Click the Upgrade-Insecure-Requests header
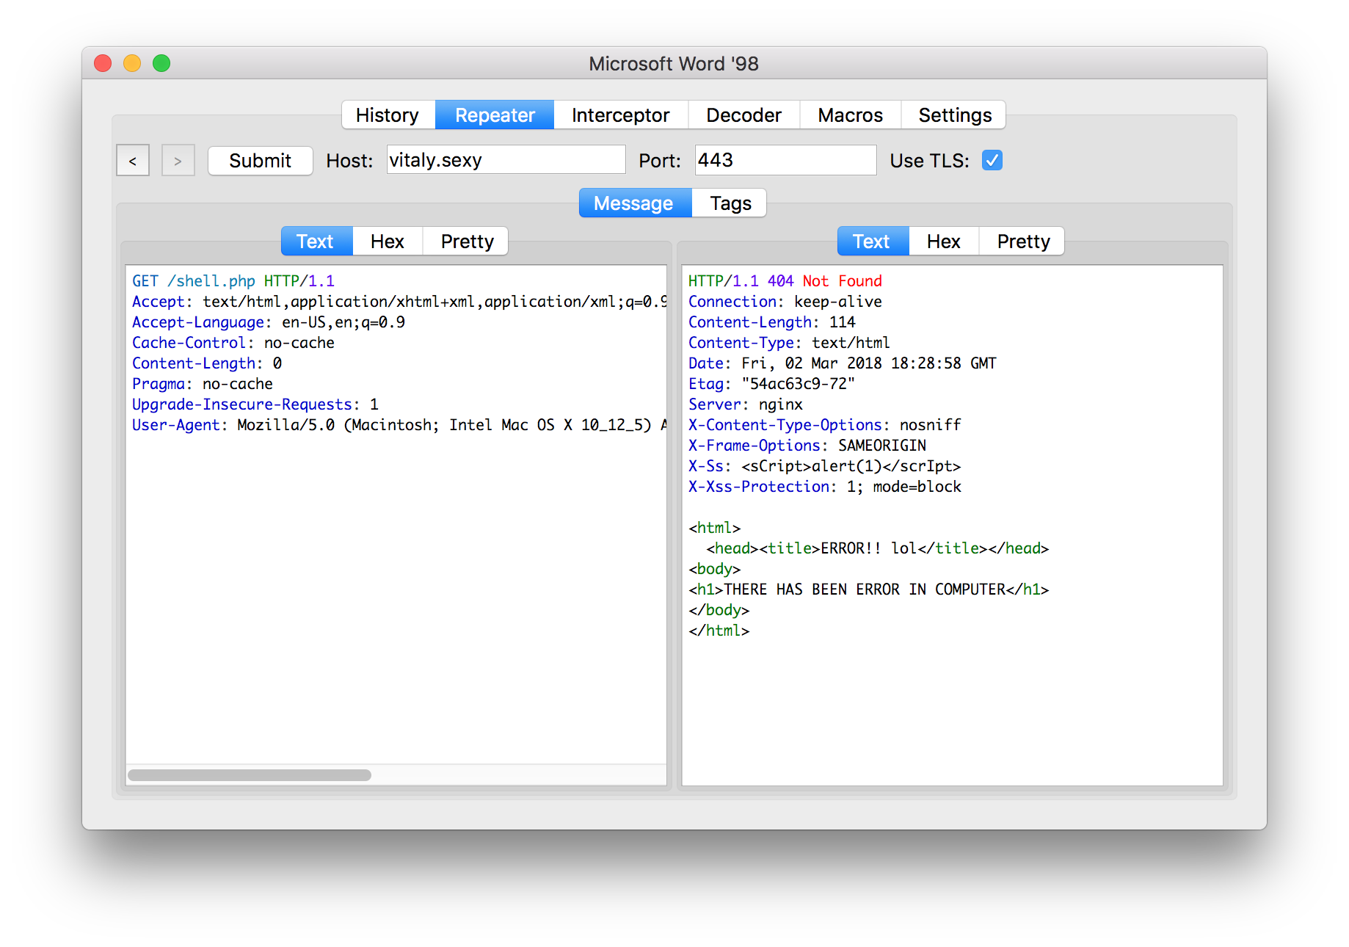Screen dimensions: 1349x947 point(255,404)
